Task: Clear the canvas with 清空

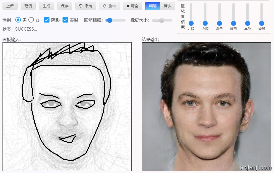Action: point(132,6)
